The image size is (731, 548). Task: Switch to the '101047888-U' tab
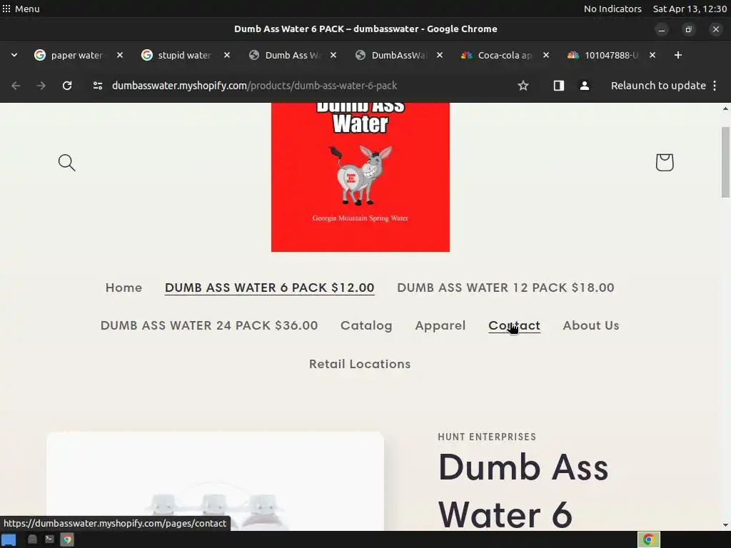tap(611, 55)
